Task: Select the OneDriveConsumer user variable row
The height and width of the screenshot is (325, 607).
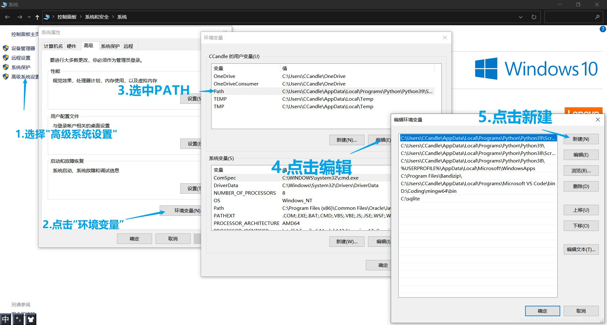Action: 323,84
